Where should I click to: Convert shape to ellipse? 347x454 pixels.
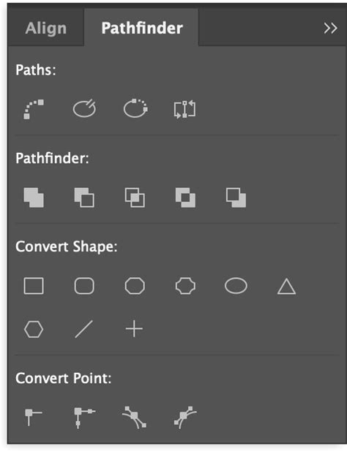(x=236, y=286)
